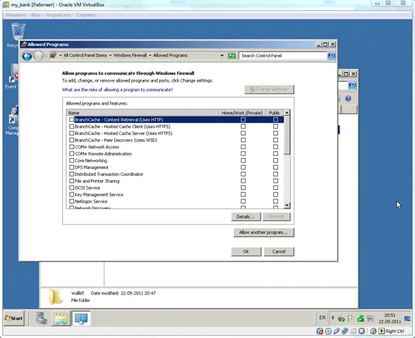Click the Right Ctrl host key indicator
Viewport: 415px width, 338px height.
pyautogui.click(x=391, y=331)
